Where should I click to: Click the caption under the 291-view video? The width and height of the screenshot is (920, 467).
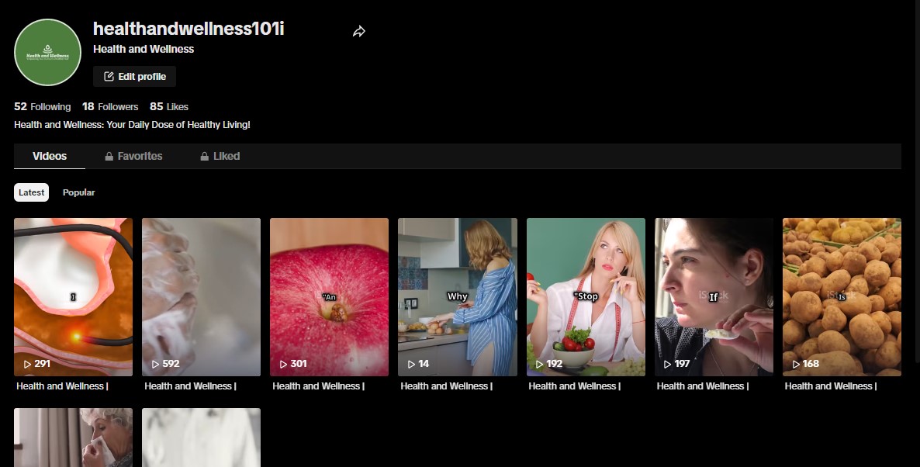(62, 386)
